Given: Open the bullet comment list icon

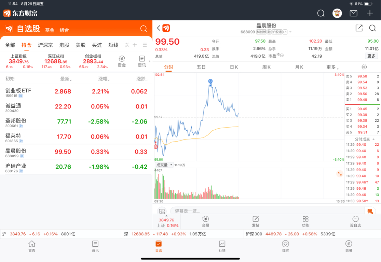Looking at the screenshot, I should point(162,211).
